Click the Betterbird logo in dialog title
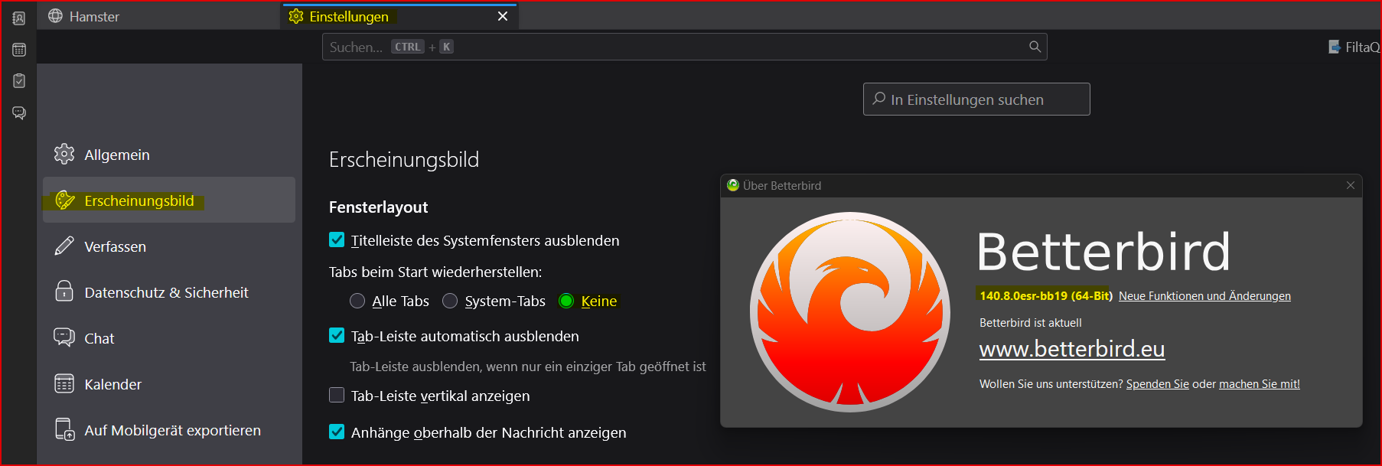1382x466 pixels. pos(733,185)
